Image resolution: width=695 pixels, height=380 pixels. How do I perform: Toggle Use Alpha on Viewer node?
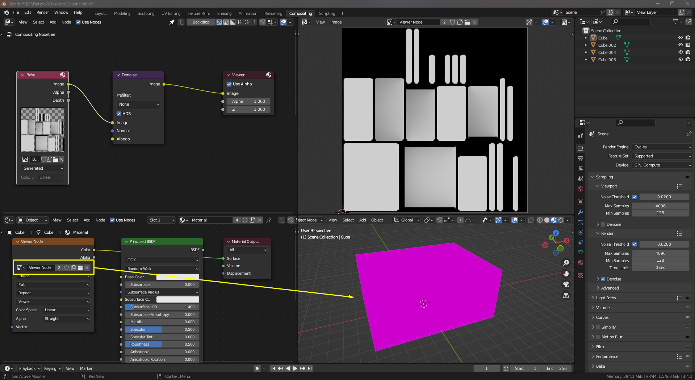click(229, 84)
